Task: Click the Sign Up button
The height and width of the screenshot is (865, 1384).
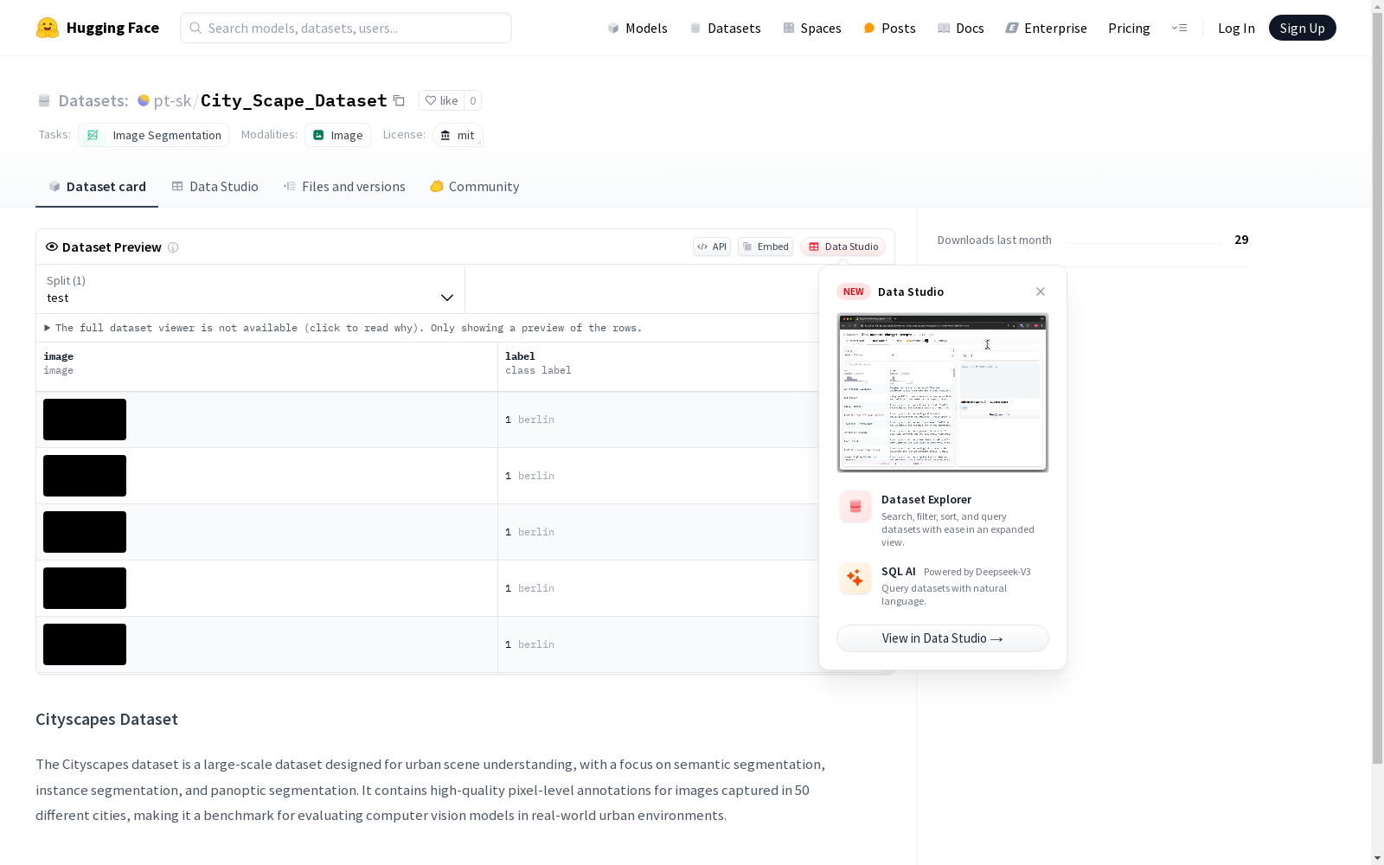Action: click(x=1303, y=28)
